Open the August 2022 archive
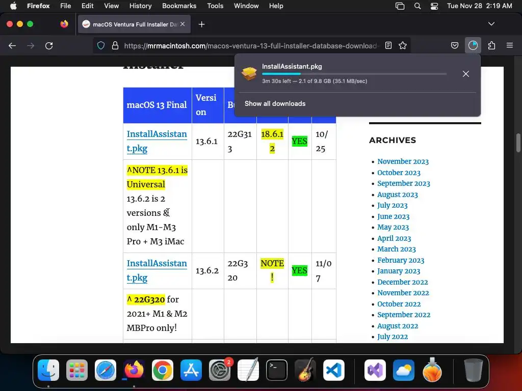522x391 pixels. point(398,326)
